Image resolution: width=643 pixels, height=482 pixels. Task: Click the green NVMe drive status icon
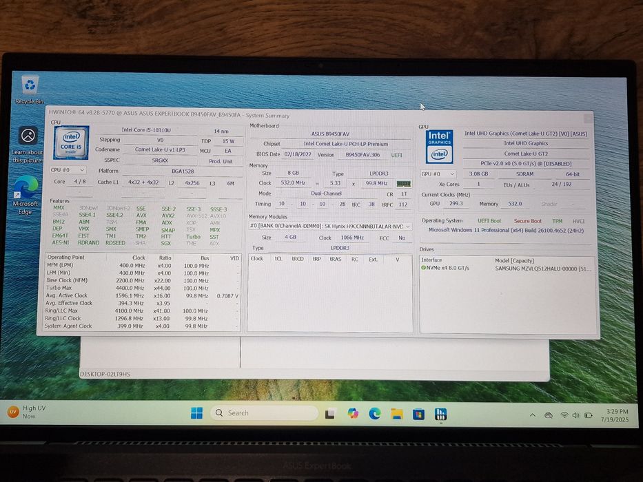tap(424, 268)
